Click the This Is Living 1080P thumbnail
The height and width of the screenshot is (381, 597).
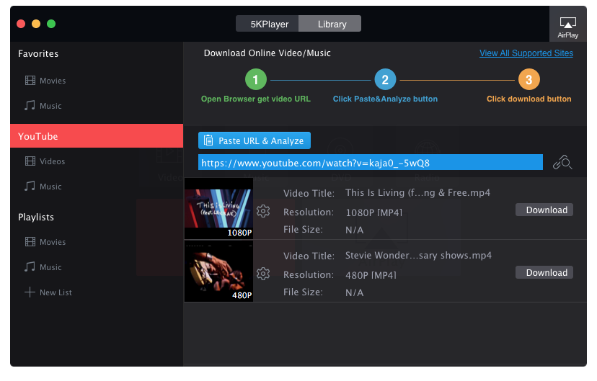click(219, 209)
